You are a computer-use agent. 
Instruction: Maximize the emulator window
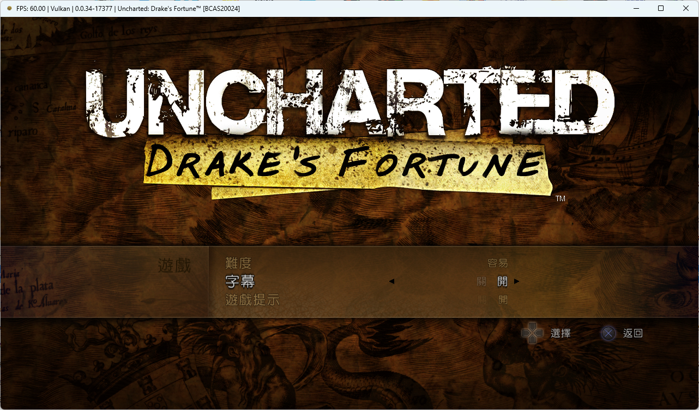661,8
